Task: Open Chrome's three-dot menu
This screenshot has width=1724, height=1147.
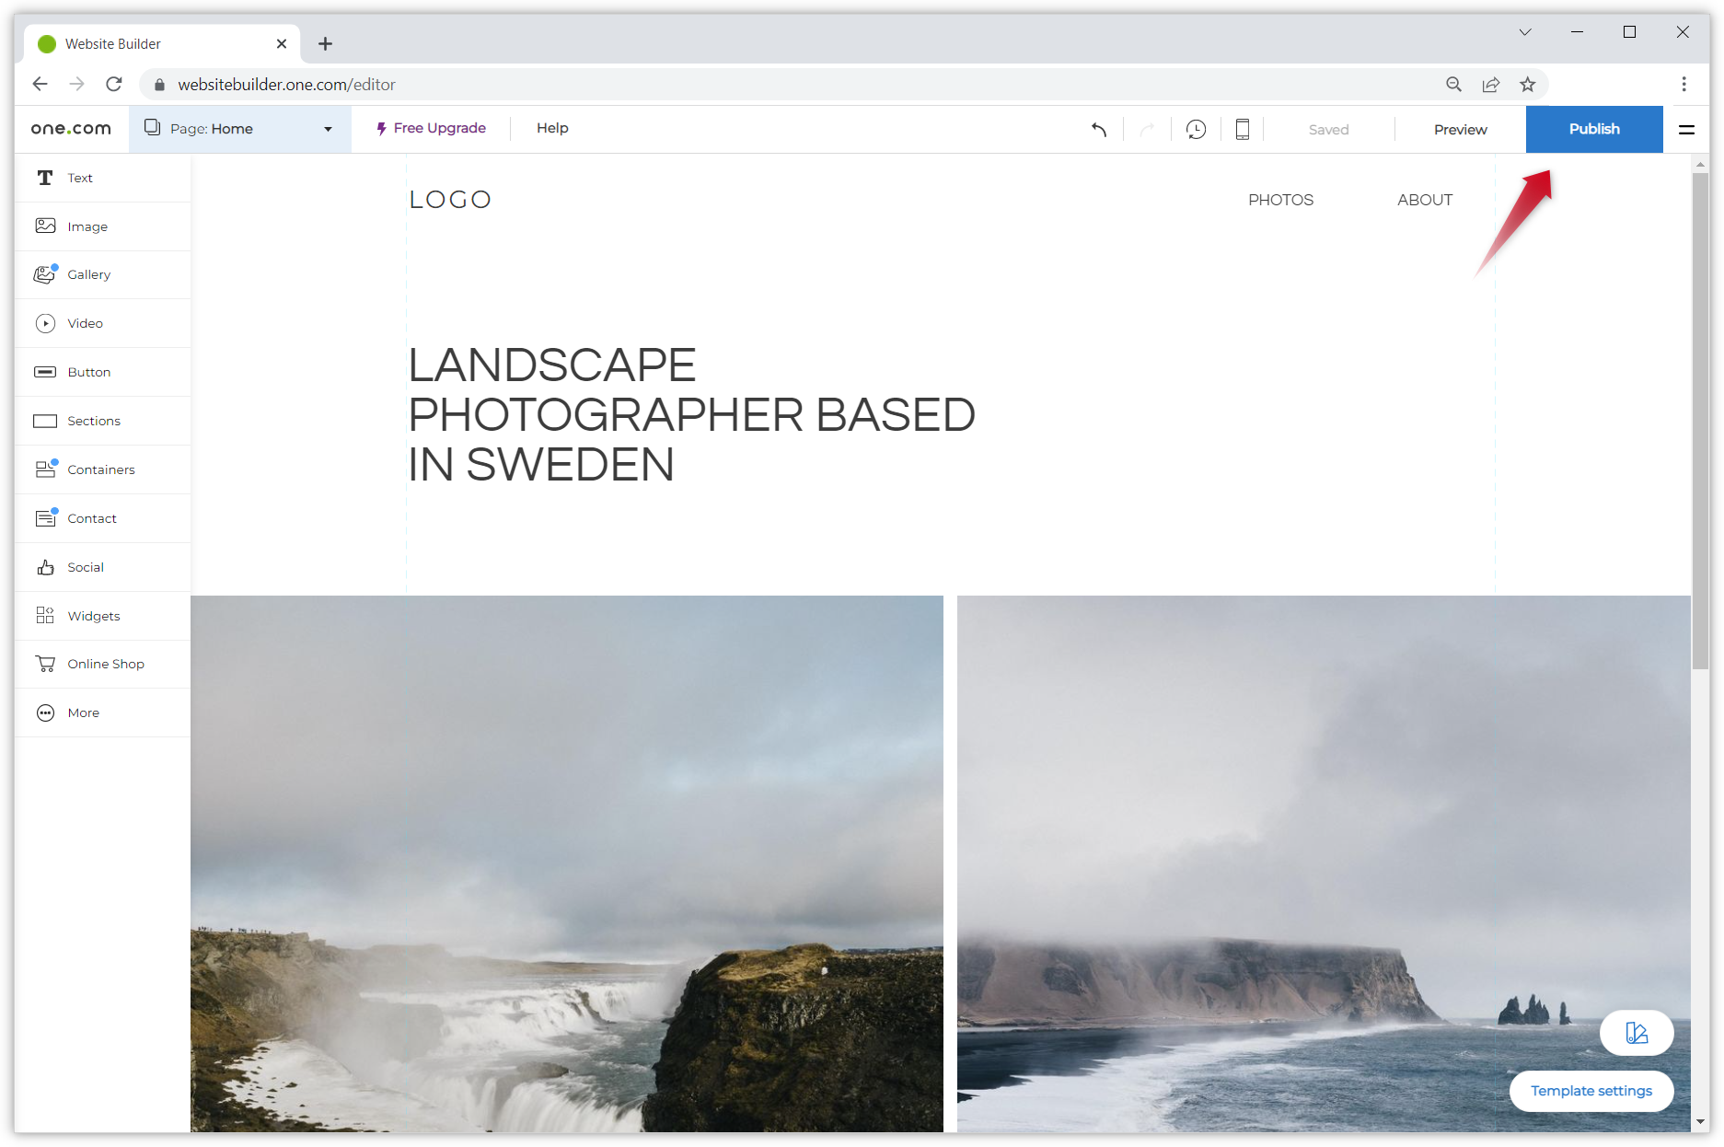Action: click(1684, 84)
